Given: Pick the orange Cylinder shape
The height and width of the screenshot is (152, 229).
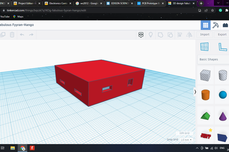Looking at the screenshot, I should point(205,95).
